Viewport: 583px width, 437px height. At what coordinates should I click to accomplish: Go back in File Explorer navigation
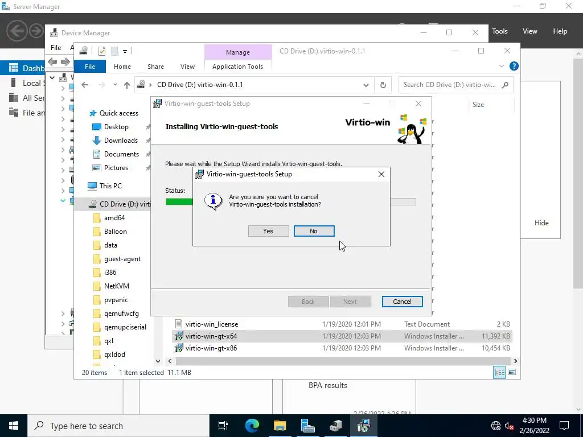pos(85,85)
